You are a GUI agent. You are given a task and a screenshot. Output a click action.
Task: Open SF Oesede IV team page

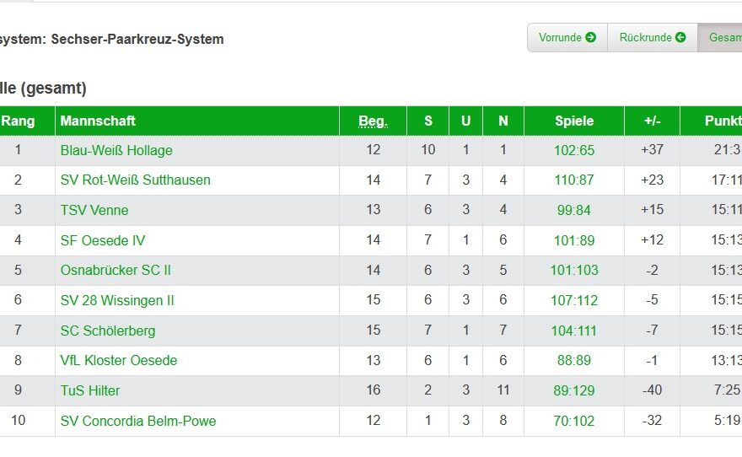click(103, 240)
